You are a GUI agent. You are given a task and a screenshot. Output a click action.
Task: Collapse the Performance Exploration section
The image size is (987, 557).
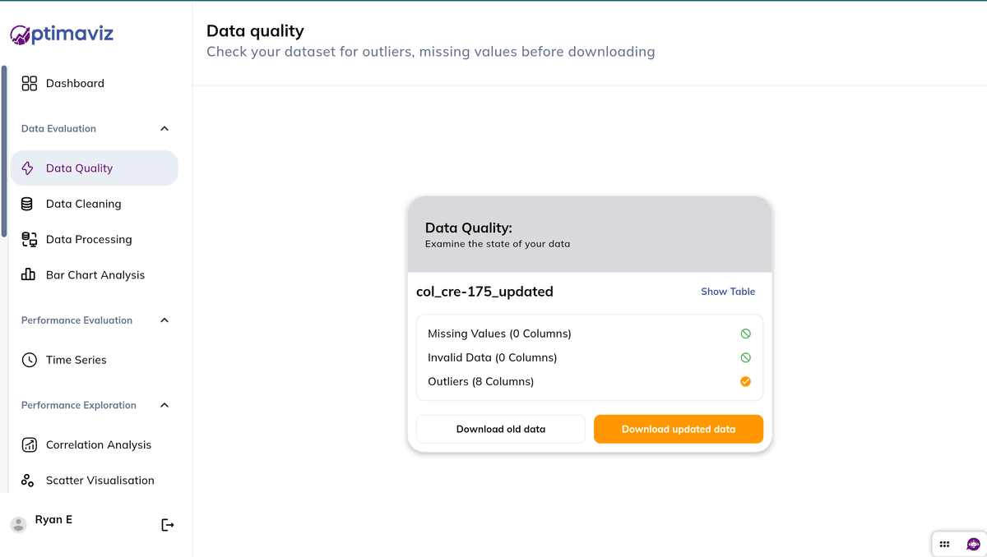[164, 405]
